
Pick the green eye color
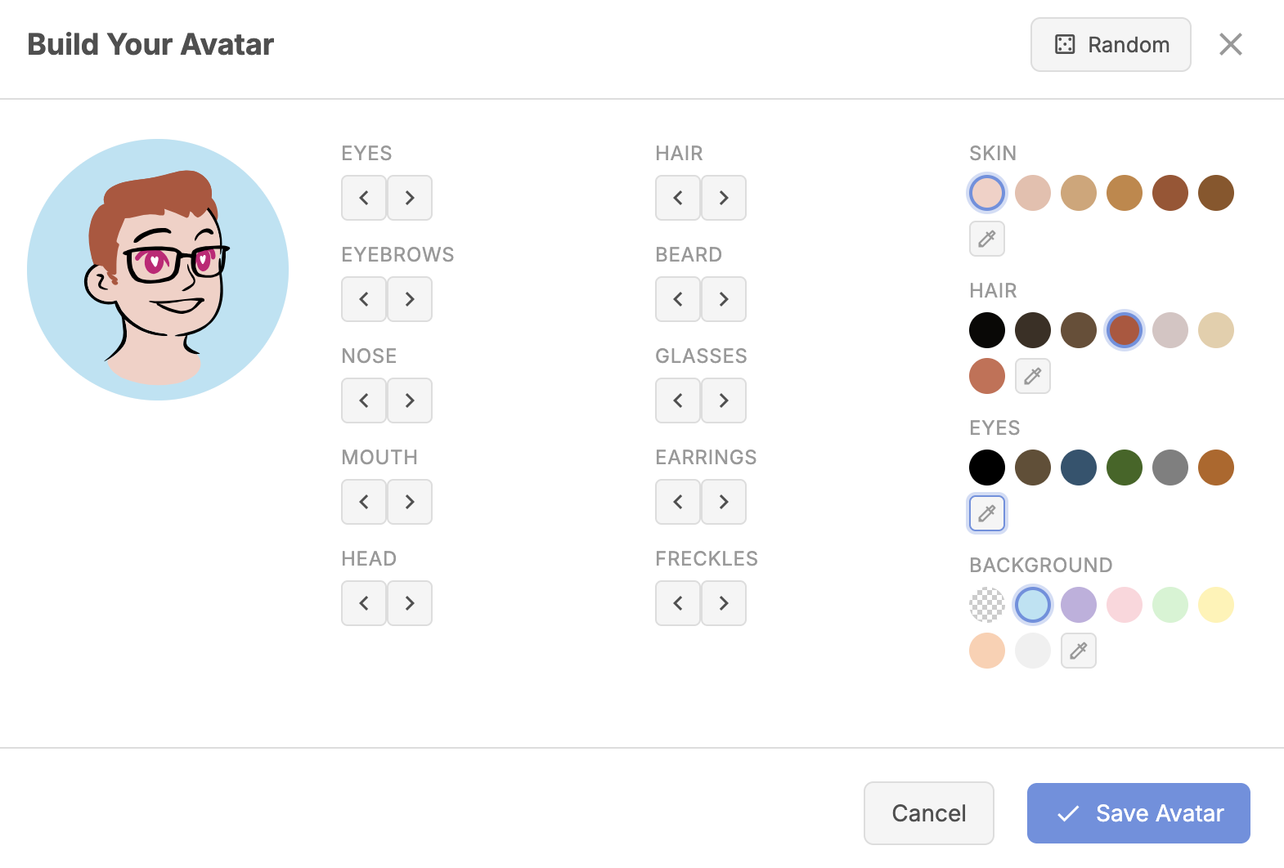click(1125, 468)
